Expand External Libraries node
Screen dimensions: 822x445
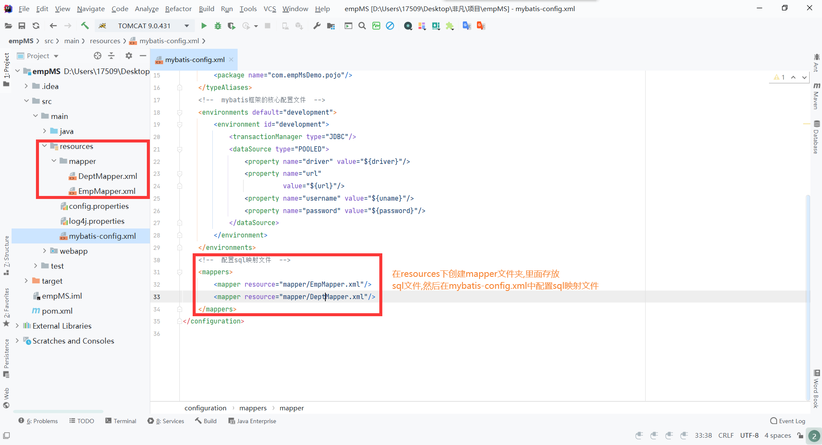17,326
